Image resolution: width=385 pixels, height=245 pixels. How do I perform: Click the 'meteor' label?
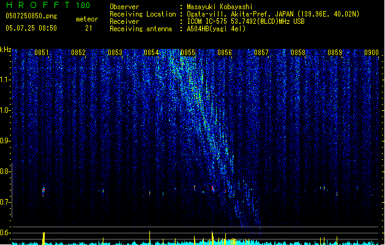[87, 19]
